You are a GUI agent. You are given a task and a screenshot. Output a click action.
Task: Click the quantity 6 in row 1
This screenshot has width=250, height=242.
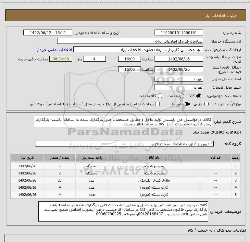coord(60,166)
